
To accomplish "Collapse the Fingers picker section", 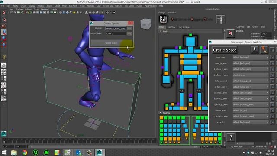I will click(x=160, y=113).
